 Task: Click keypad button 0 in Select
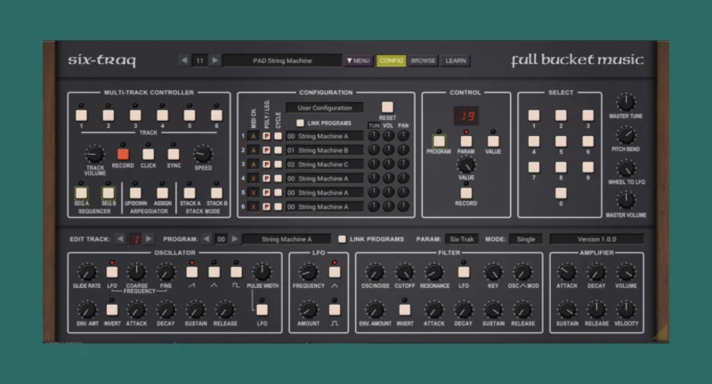click(561, 194)
